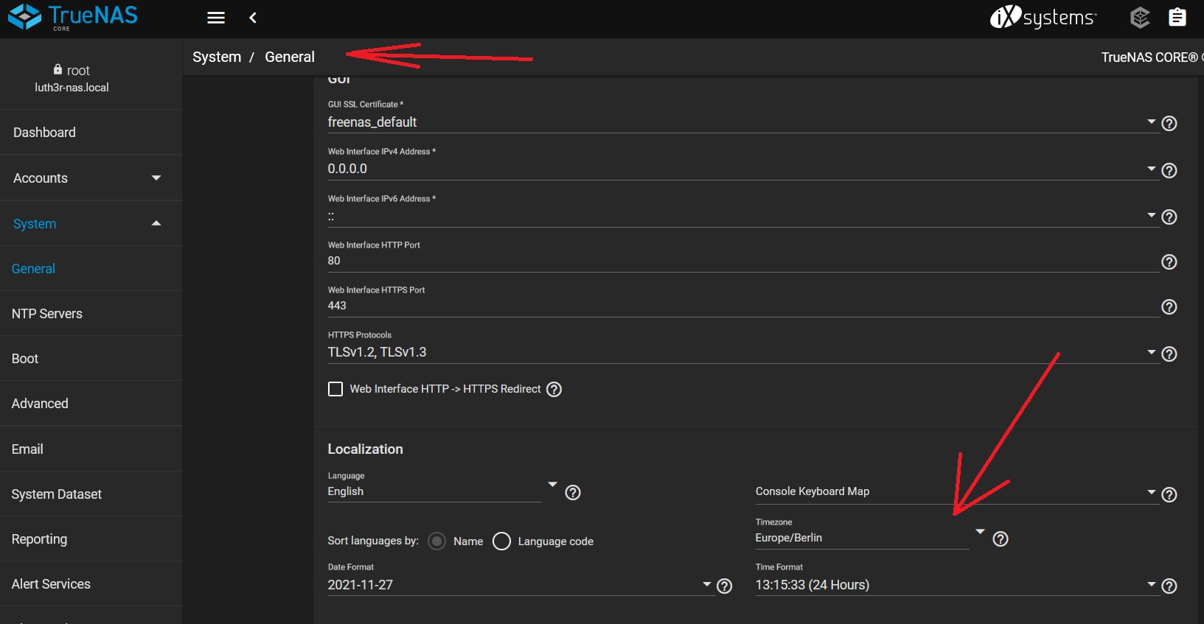The image size is (1204, 624).
Task: Collapse the System menu in sidebar
Action: tap(91, 224)
